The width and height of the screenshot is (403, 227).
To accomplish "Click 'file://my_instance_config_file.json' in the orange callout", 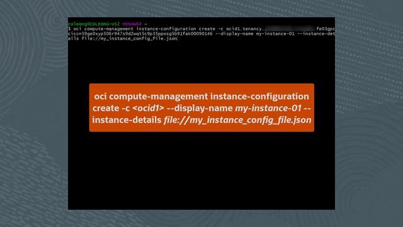I will click(237, 120).
